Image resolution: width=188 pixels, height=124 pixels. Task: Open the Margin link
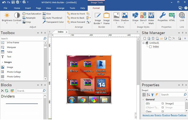(174, 115)
